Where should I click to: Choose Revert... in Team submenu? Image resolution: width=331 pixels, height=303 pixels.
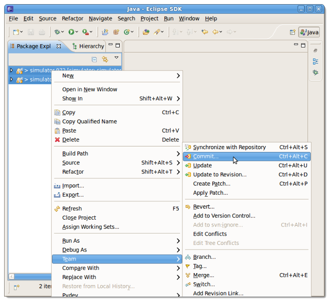click(x=247, y=207)
